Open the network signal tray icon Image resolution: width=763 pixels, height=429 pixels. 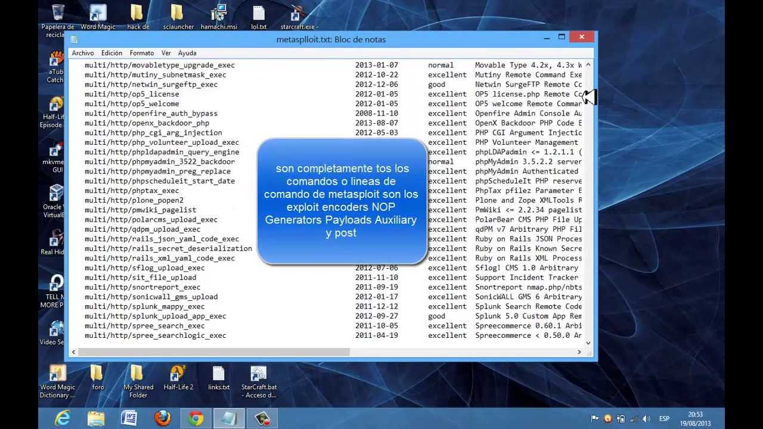(634, 419)
